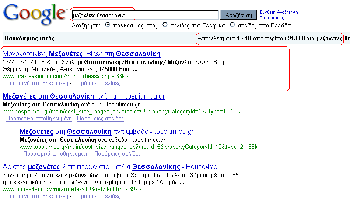Select the παγκόσμιος ιστός radio option
This screenshot has width=350, height=208.
(x=108, y=25)
